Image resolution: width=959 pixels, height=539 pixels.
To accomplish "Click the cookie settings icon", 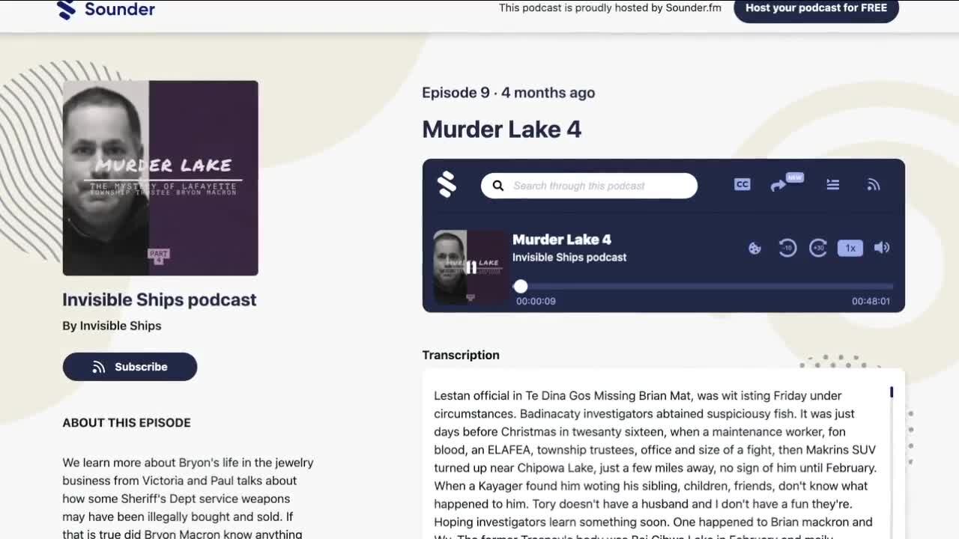I will click(754, 249).
